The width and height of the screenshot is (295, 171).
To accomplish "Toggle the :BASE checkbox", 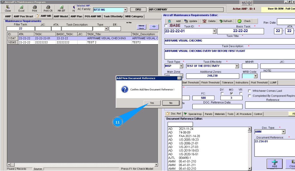I will point(166,26).
